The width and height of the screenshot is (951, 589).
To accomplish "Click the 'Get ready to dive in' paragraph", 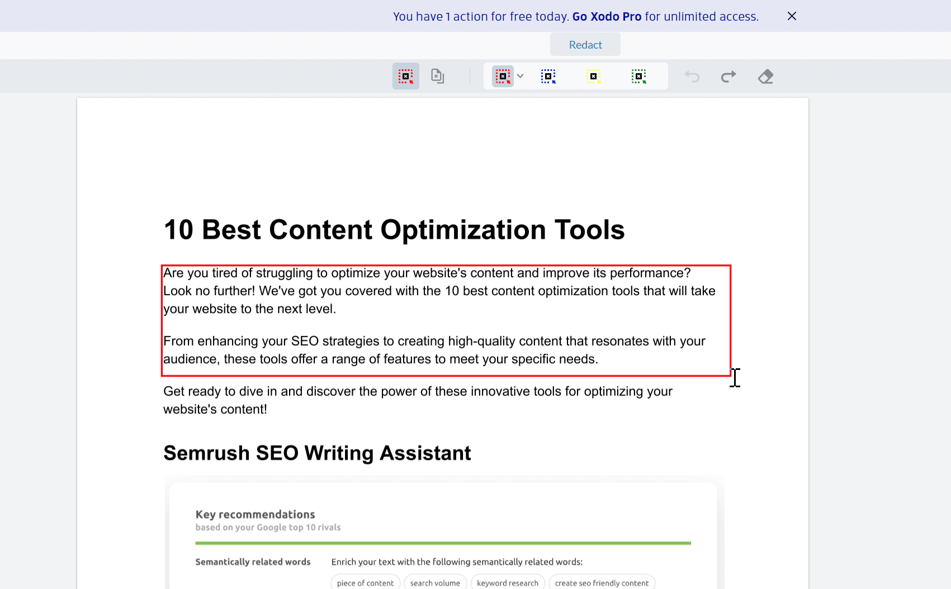I will click(x=418, y=400).
